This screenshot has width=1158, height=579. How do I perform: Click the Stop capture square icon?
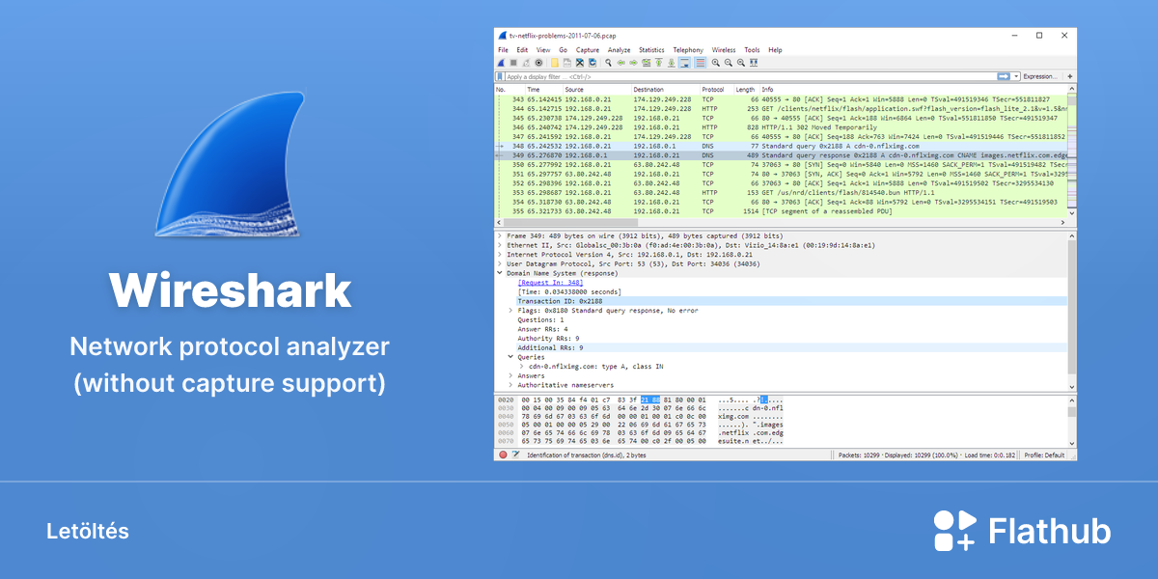click(513, 63)
